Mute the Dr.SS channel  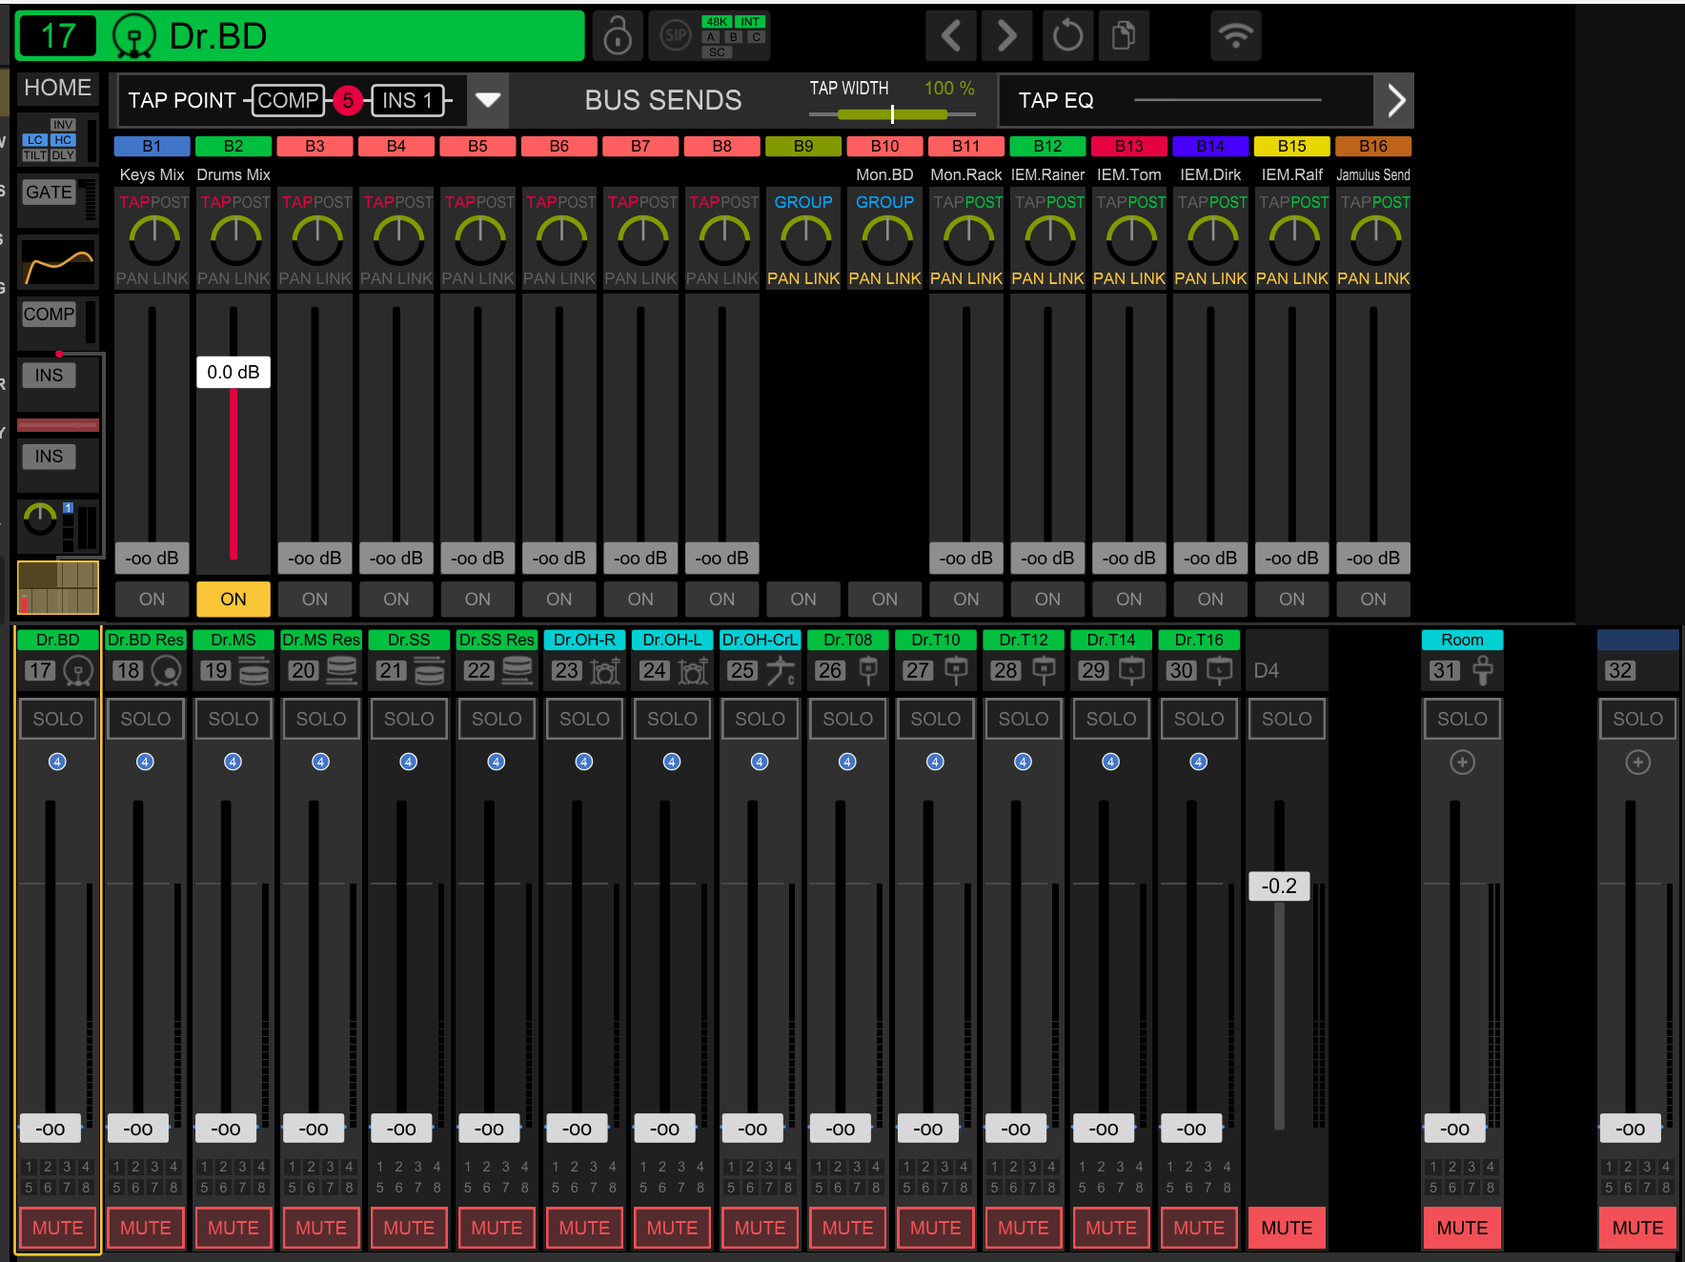coord(409,1228)
